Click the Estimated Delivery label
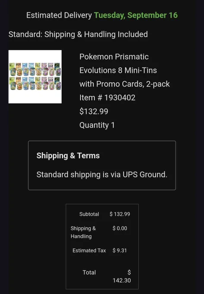This screenshot has height=294, width=204. tap(59, 15)
